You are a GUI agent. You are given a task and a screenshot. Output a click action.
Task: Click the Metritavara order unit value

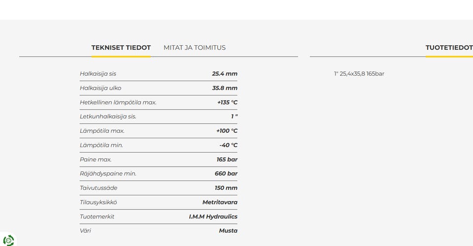coord(220,202)
